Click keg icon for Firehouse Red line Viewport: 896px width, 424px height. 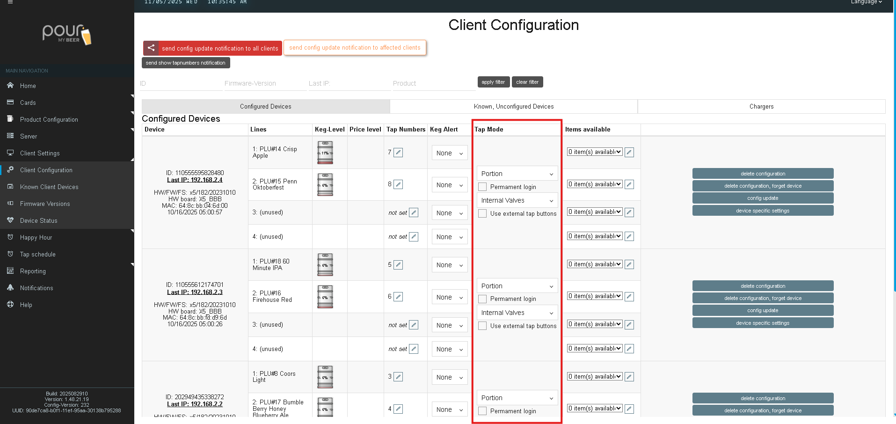325,297
